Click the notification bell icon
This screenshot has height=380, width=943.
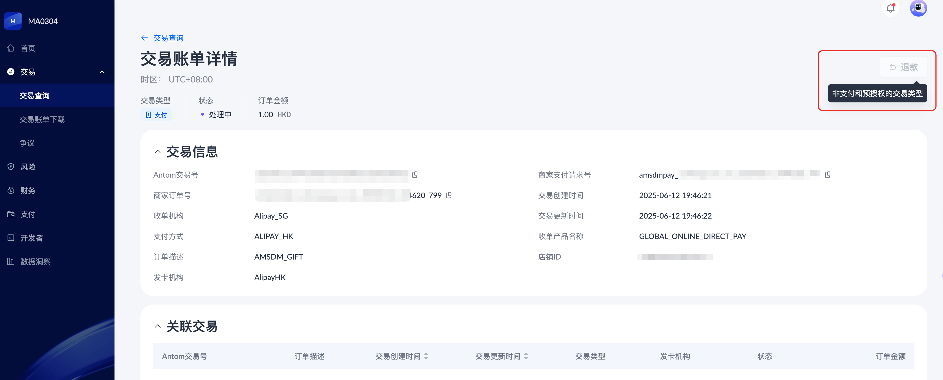[x=890, y=8]
